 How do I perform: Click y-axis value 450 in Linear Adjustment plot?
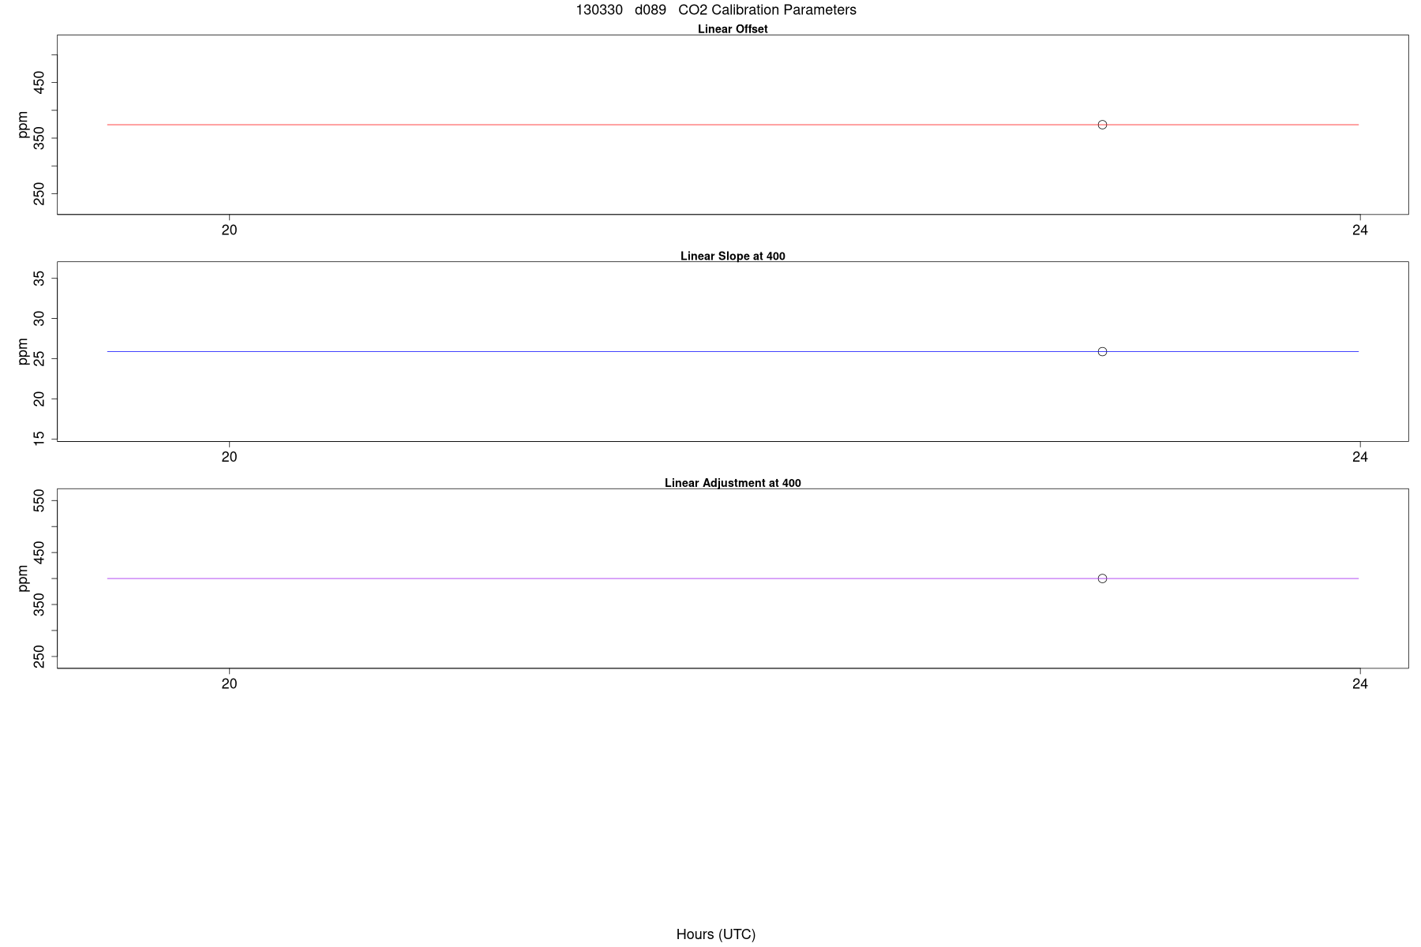coord(39,552)
